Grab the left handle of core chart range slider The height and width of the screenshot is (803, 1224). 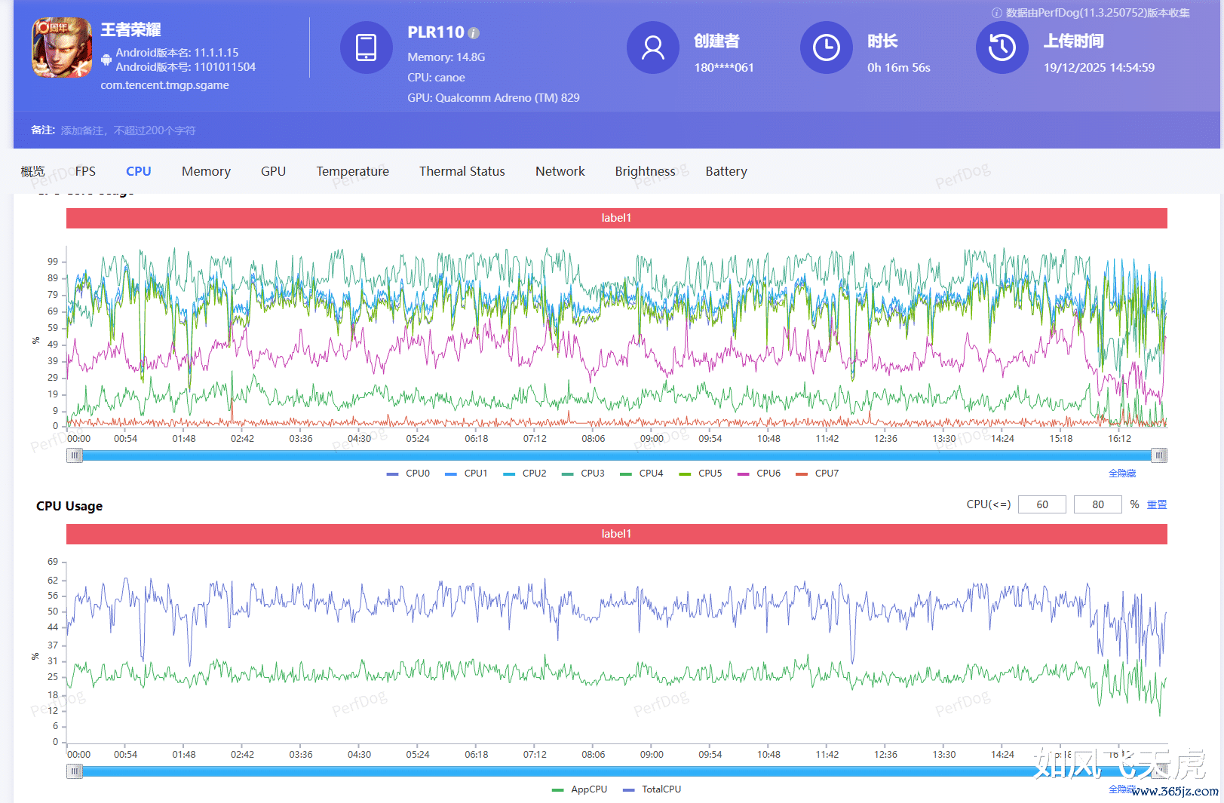click(74, 455)
